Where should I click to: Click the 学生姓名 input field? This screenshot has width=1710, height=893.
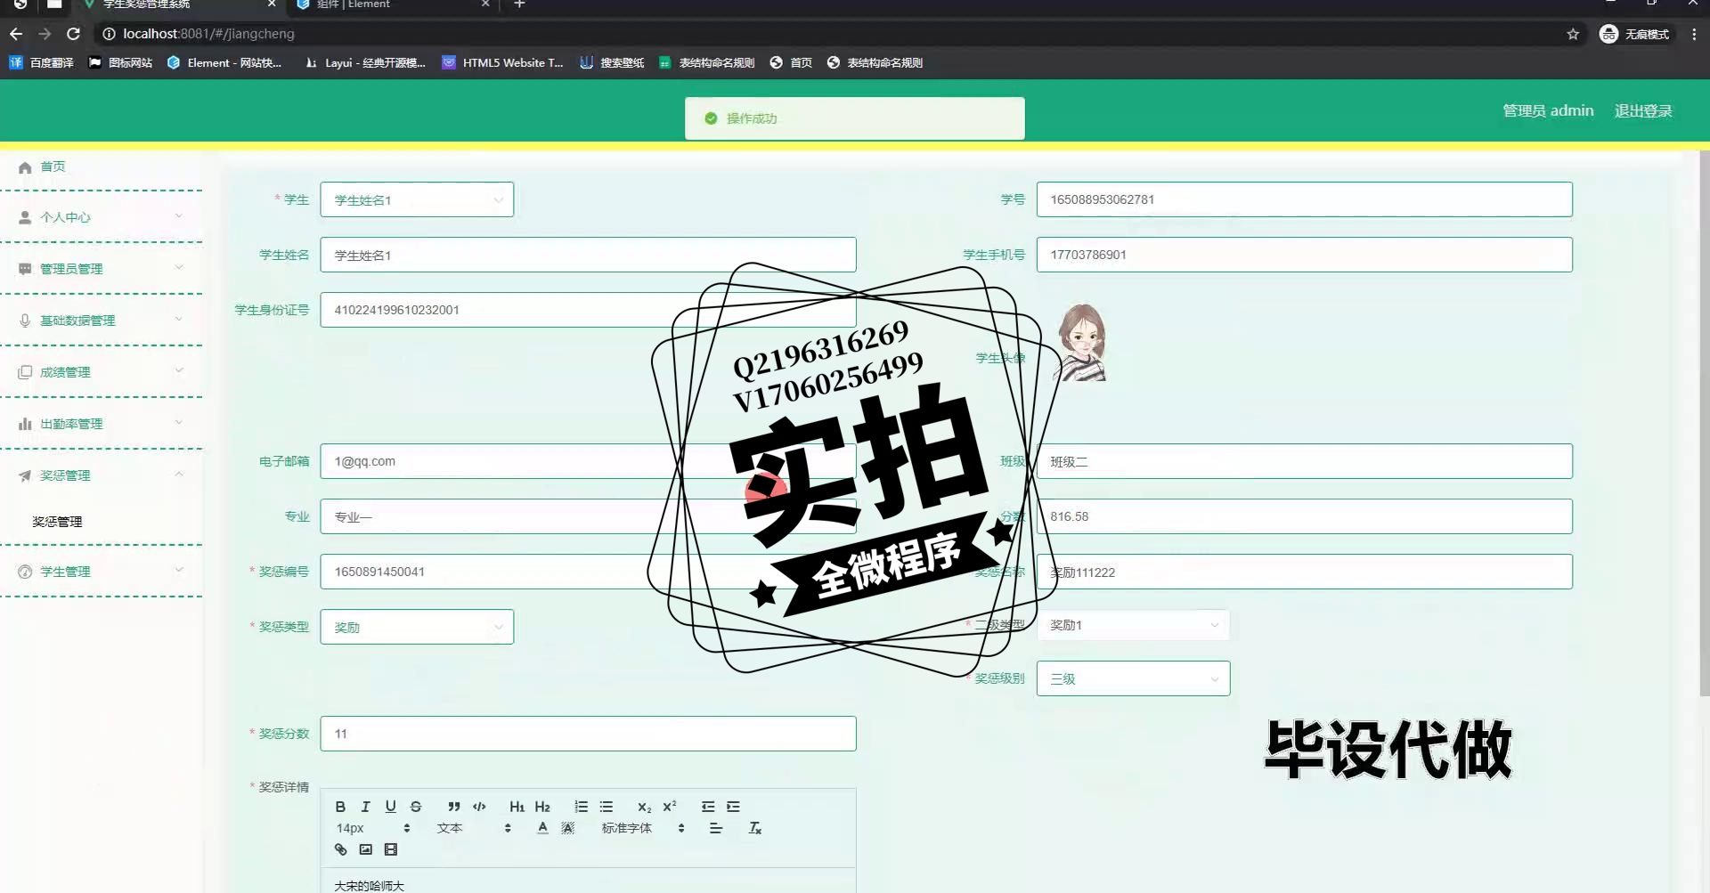tap(588, 255)
